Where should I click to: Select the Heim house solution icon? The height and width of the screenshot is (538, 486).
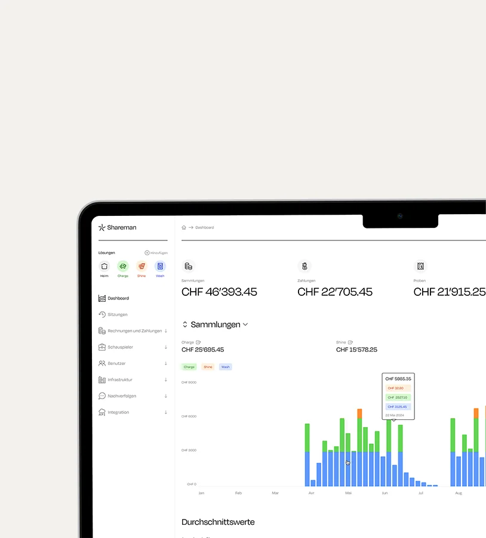click(x=104, y=267)
